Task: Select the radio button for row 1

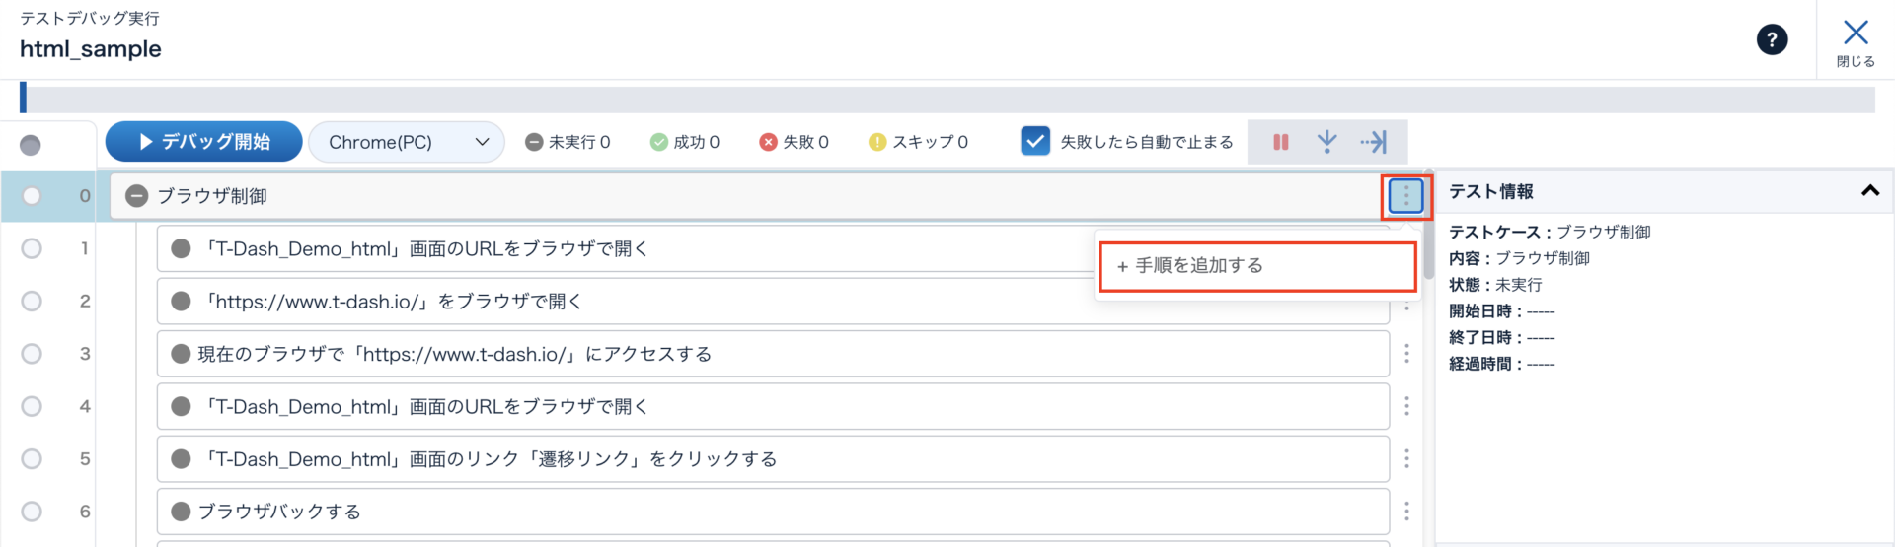Action: [x=32, y=248]
